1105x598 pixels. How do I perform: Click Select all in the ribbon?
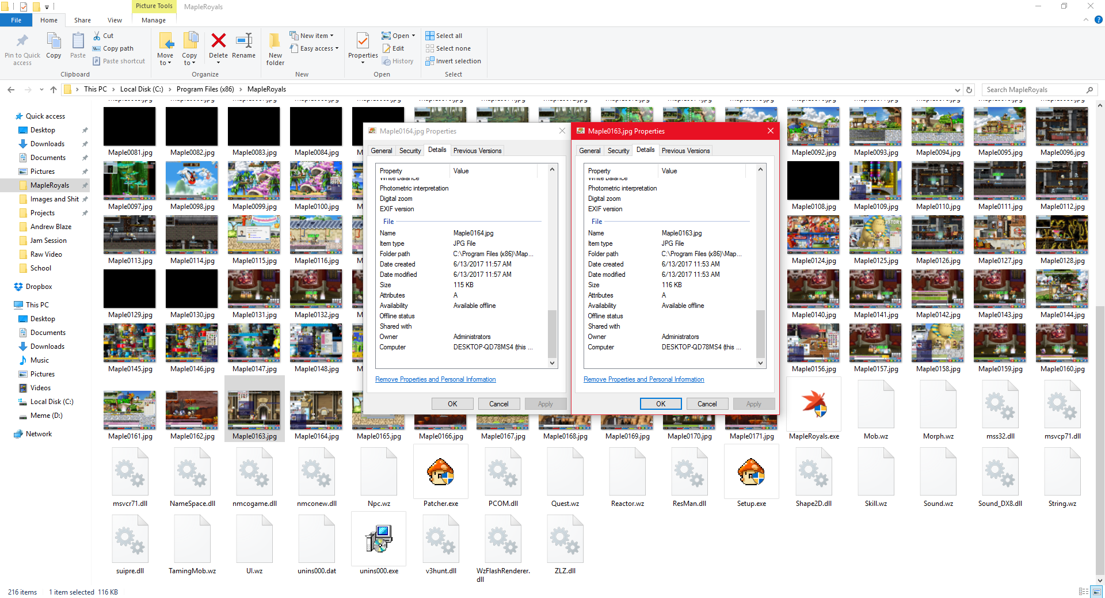[x=444, y=36]
